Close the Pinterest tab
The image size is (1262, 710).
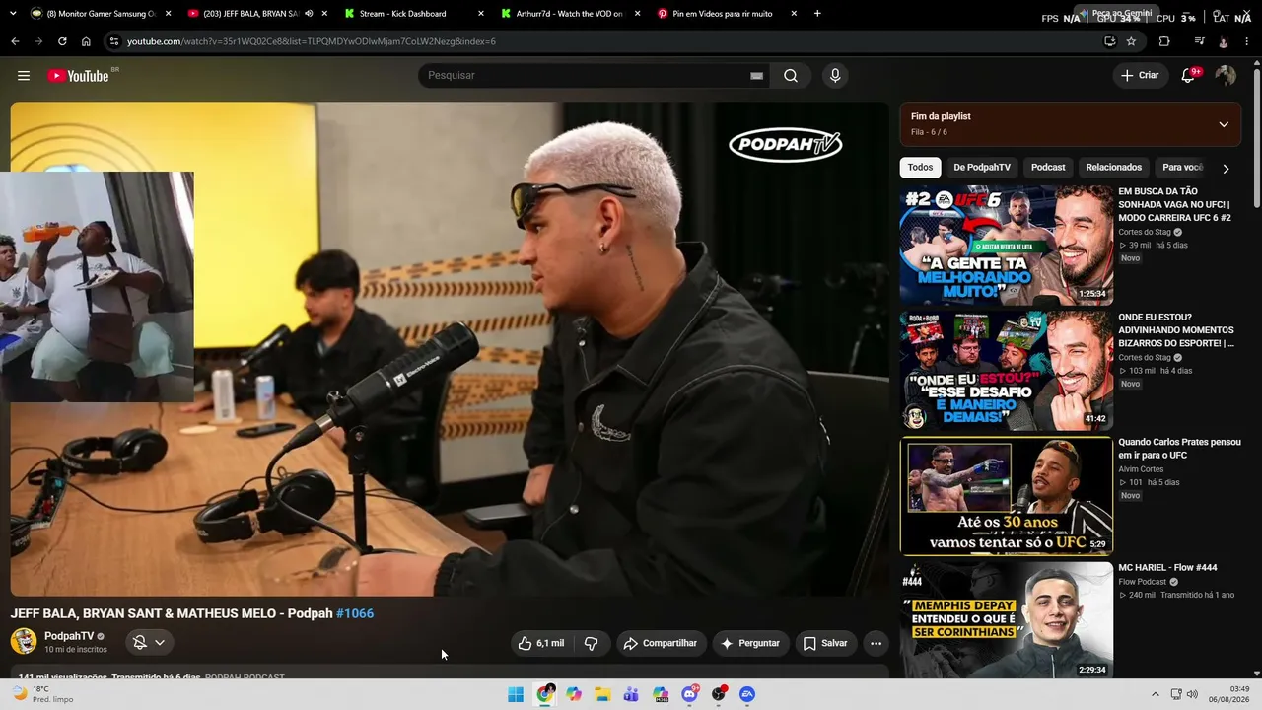pyautogui.click(x=794, y=14)
